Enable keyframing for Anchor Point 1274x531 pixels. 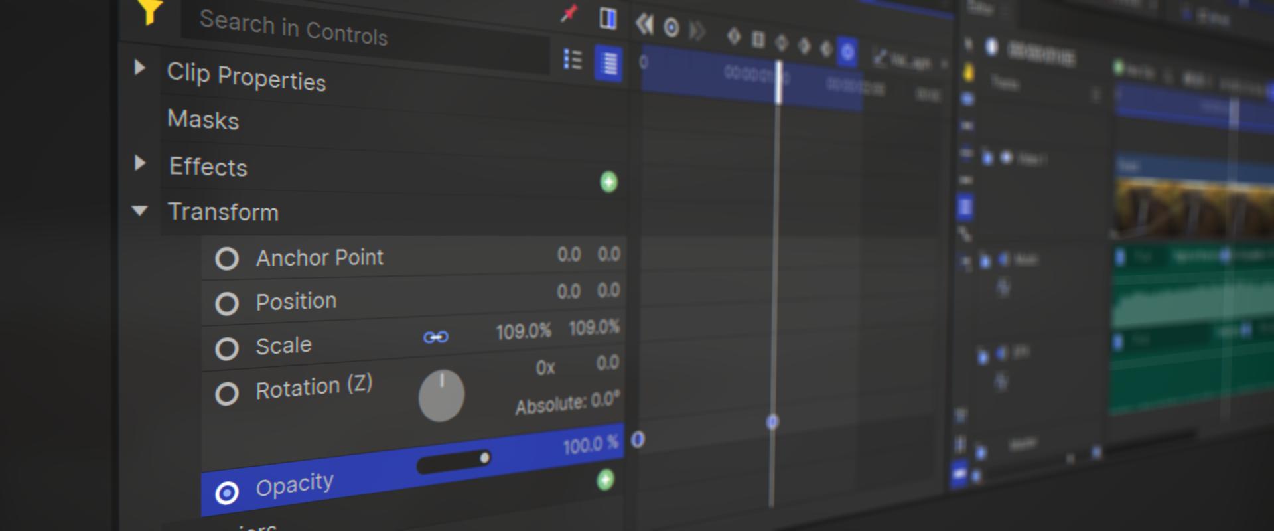tap(227, 259)
